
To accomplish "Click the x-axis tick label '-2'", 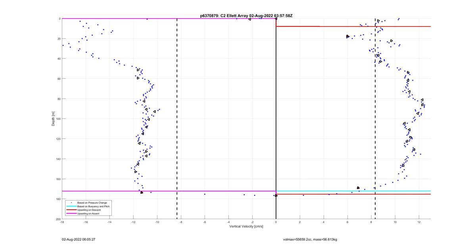I will [252, 222].
